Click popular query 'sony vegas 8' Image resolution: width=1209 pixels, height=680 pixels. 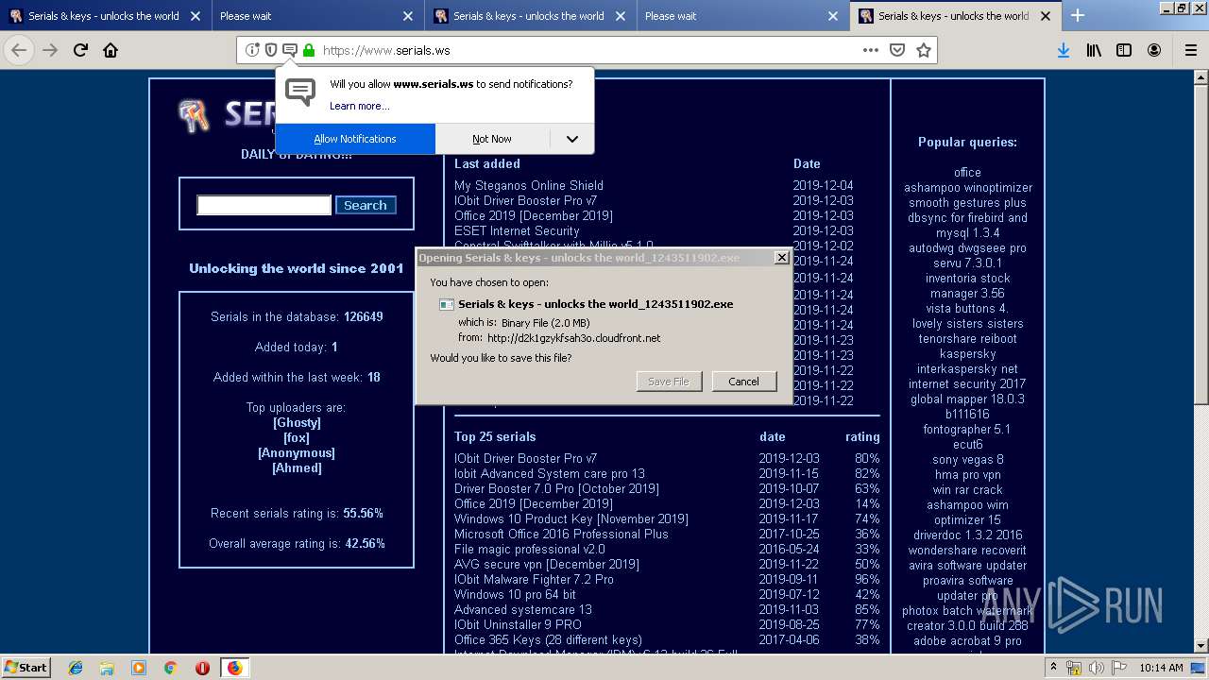click(968, 459)
